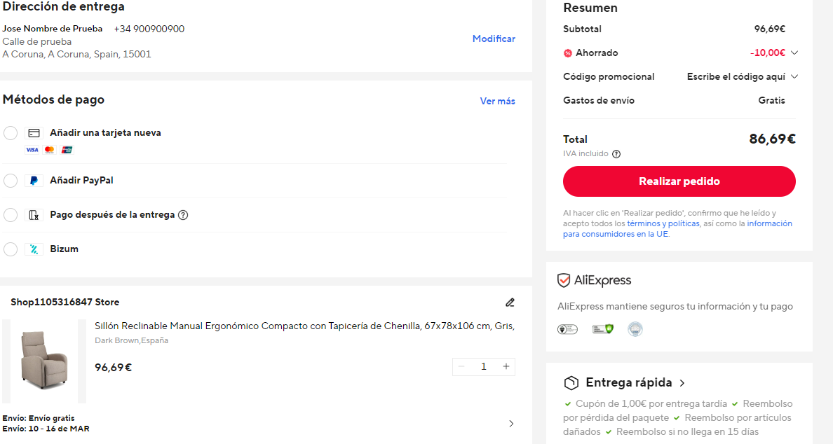Image resolution: width=833 pixels, height=444 pixels.
Task: Click the Realizar pedido button
Action: point(679,181)
